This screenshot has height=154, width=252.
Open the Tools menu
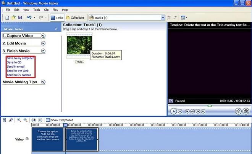[x=37, y=10]
